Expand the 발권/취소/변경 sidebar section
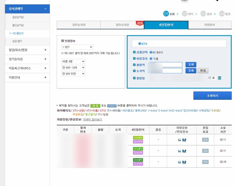Screen dimensions: 236x186 click(x=45, y=50)
